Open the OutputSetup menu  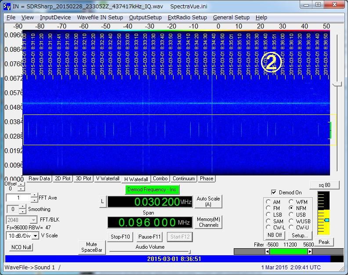tap(145, 18)
